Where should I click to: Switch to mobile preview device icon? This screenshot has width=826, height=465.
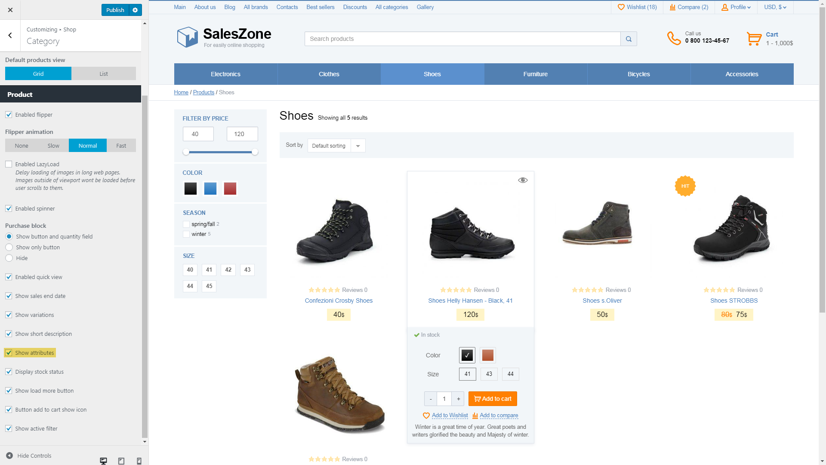(x=139, y=461)
